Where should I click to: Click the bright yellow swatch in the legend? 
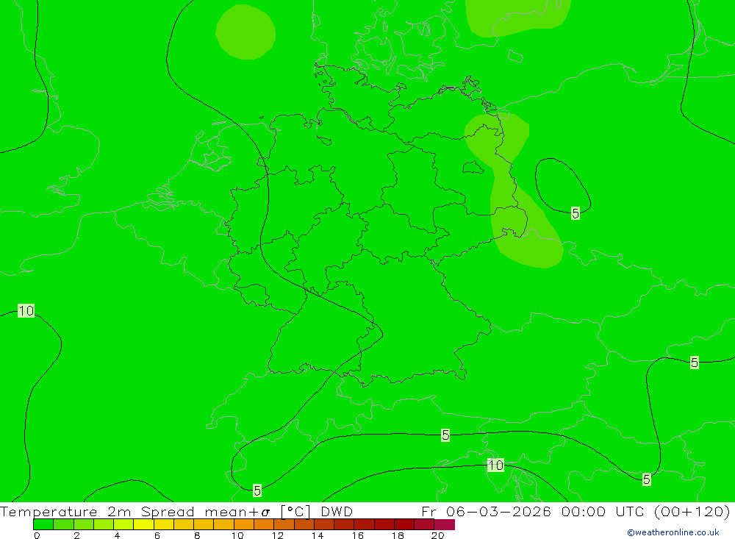click(x=143, y=524)
